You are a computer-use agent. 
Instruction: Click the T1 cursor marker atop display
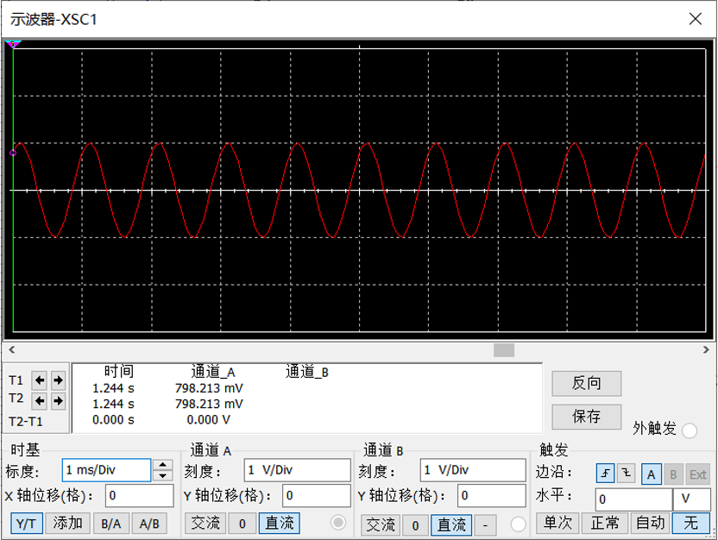(13, 44)
